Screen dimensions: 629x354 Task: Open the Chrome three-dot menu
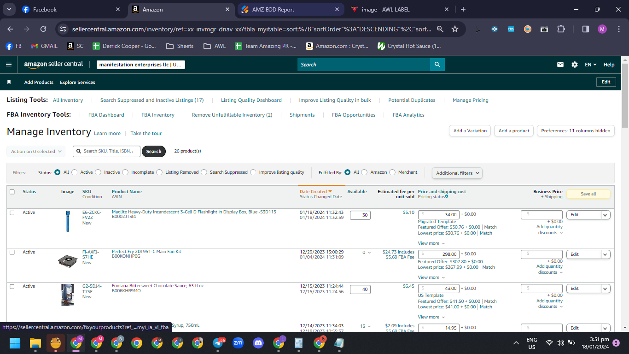pos(618,29)
